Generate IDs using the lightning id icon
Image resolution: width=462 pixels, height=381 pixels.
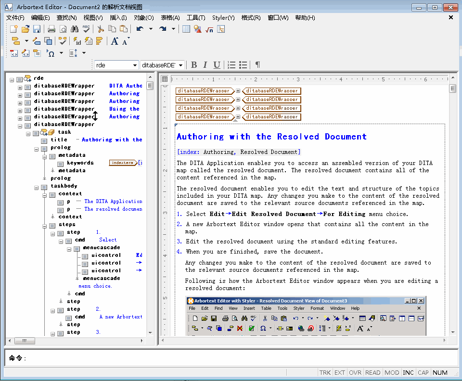(77, 41)
